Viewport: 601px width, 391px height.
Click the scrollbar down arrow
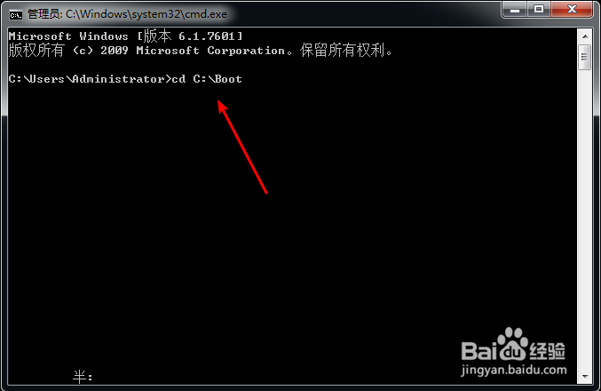pyautogui.click(x=585, y=377)
